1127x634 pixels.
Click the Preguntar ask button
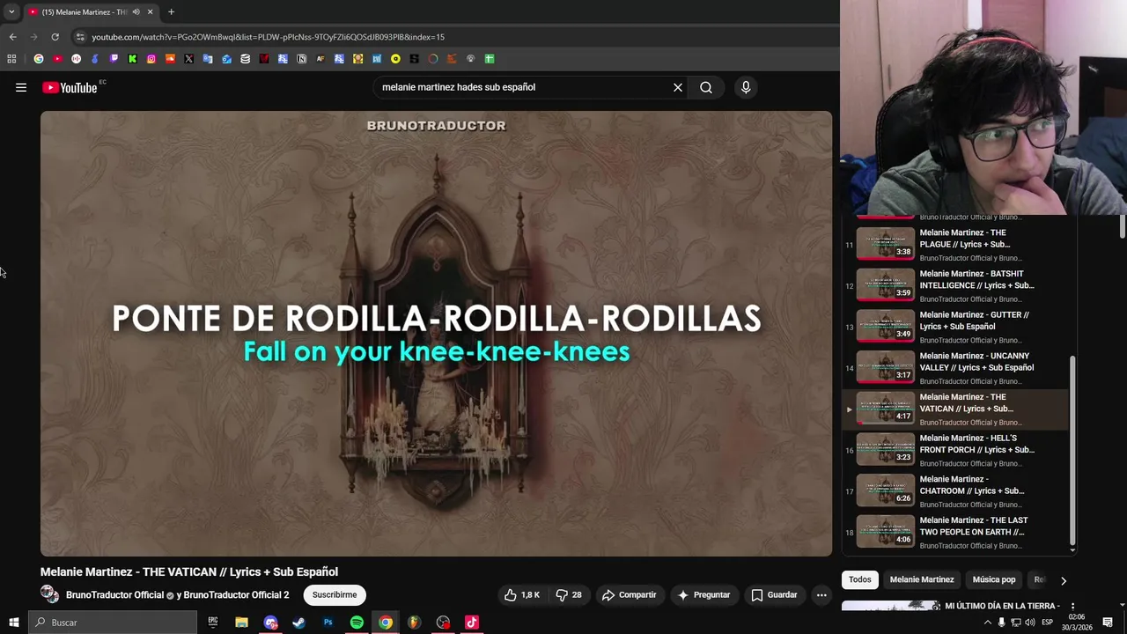[703, 595]
